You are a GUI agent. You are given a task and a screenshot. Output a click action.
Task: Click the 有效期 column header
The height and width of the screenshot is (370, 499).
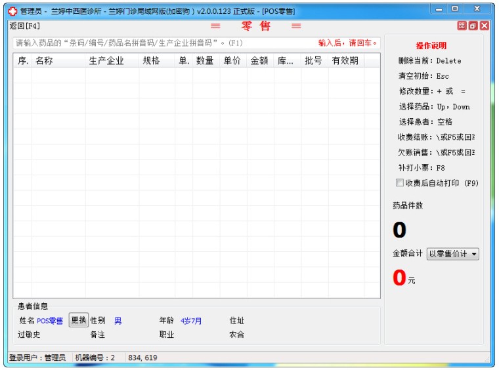point(346,60)
